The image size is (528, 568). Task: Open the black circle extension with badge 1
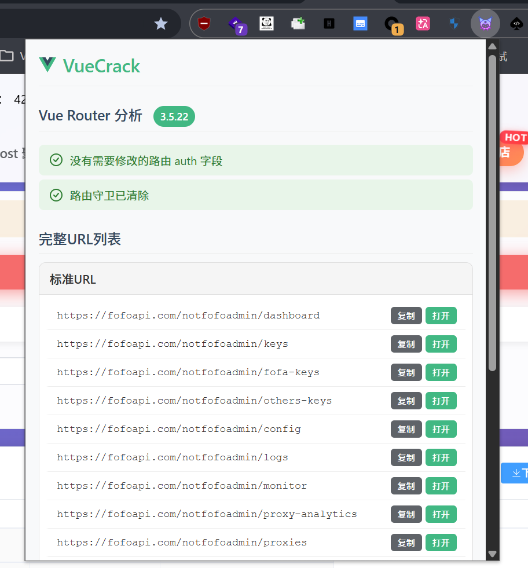tap(393, 25)
